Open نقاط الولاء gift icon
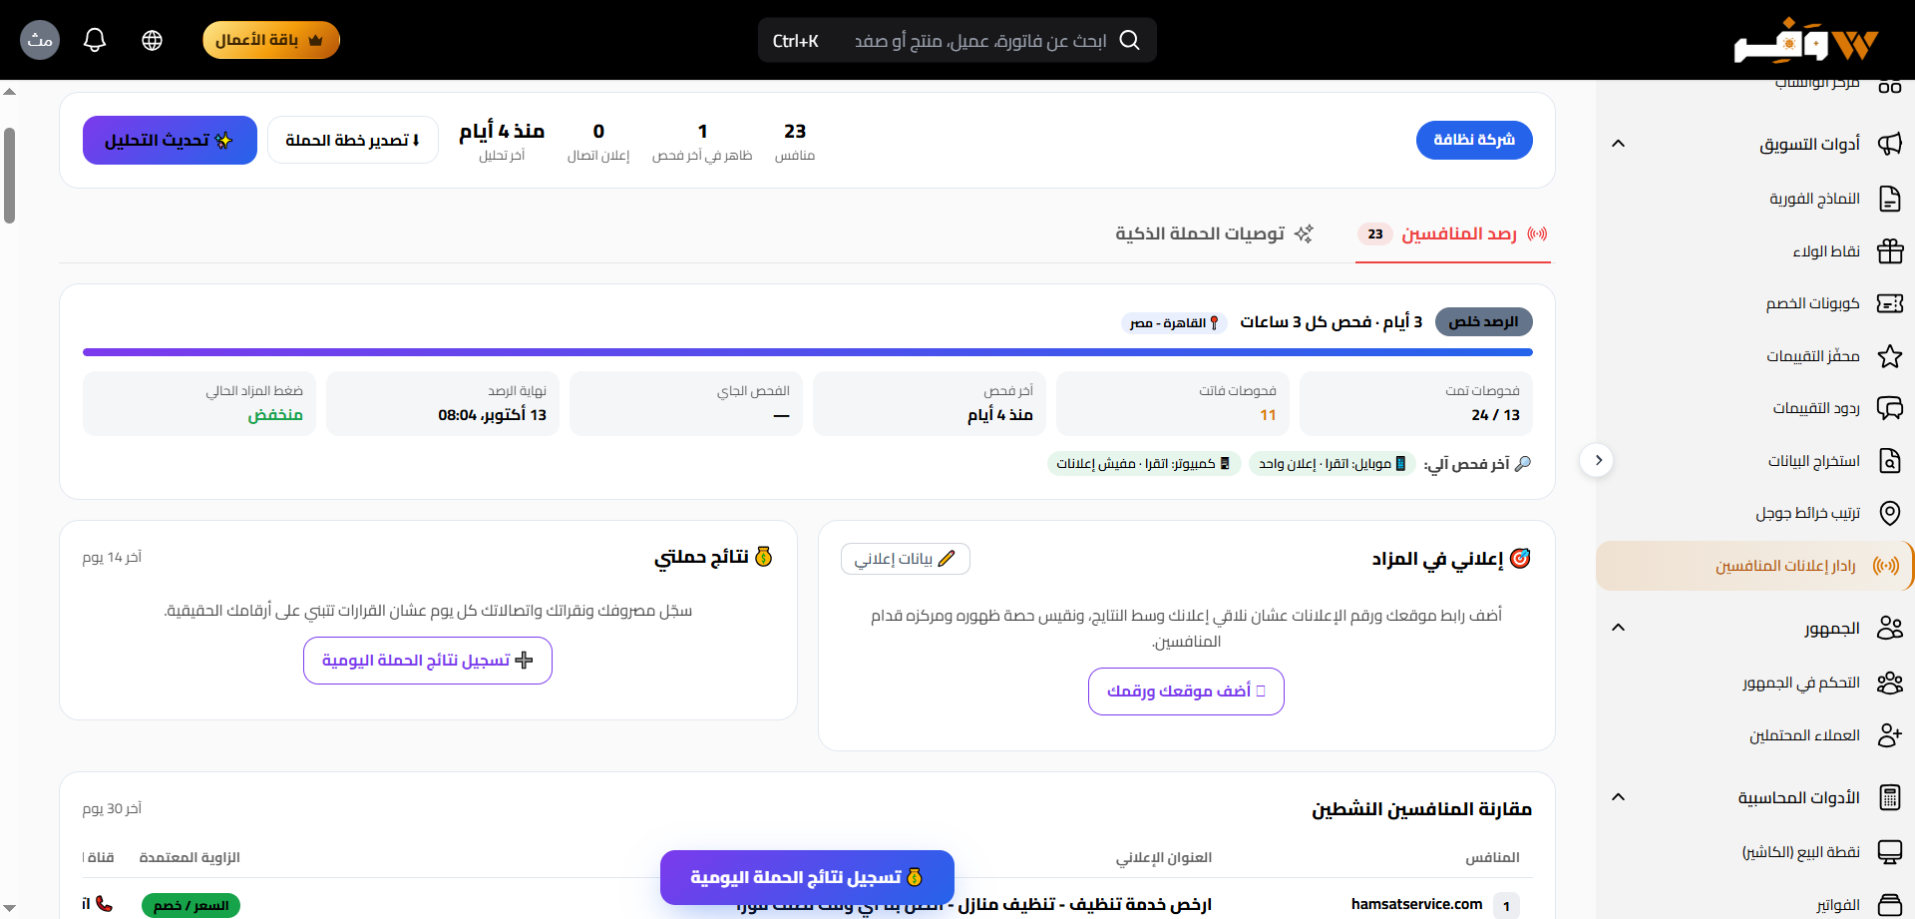Screen dimensions: 1915x919 tap(1890, 251)
